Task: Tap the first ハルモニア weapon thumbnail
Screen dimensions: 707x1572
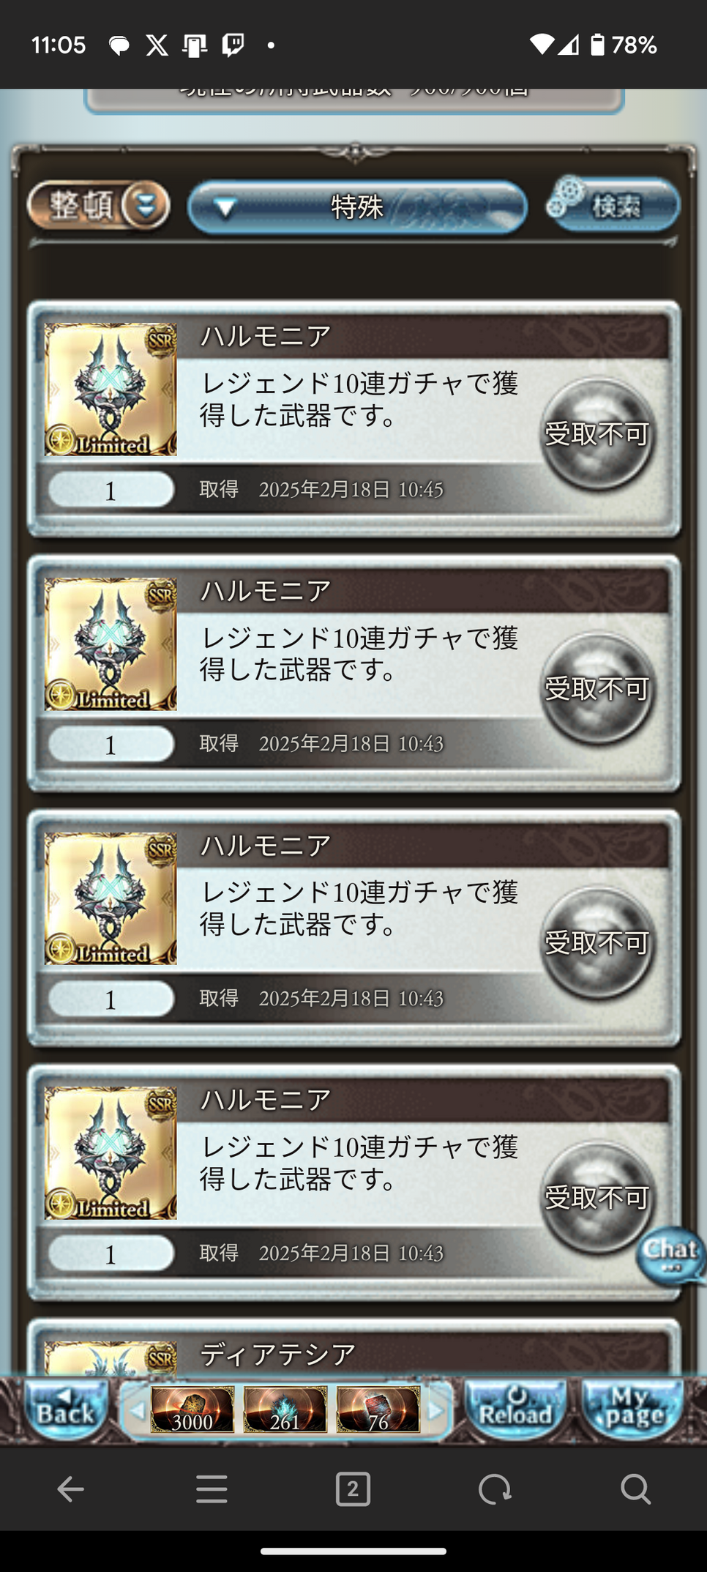Action: [111, 390]
